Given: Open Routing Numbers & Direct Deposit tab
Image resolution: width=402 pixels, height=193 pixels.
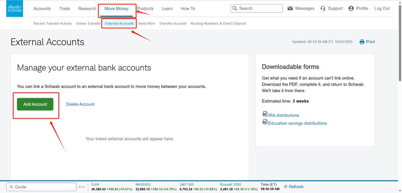Looking at the screenshot, I should pyautogui.click(x=218, y=24).
